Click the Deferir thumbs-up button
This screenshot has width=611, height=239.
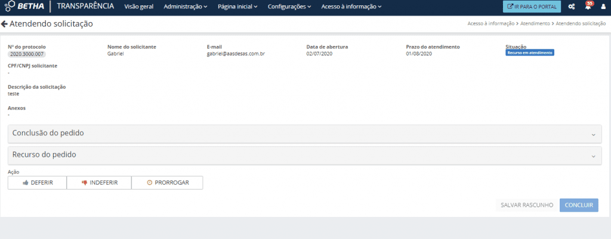[37, 182]
